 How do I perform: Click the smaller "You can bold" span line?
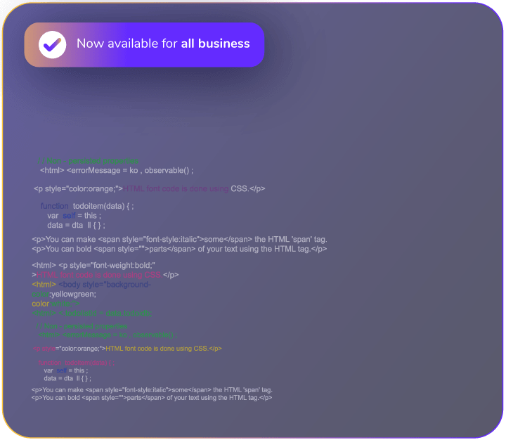pyautogui.click(x=152, y=398)
